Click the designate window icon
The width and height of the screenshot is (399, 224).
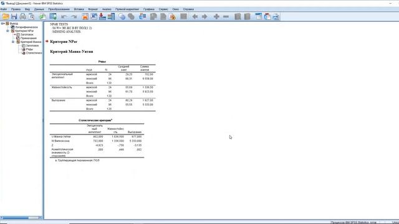point(184,17)
